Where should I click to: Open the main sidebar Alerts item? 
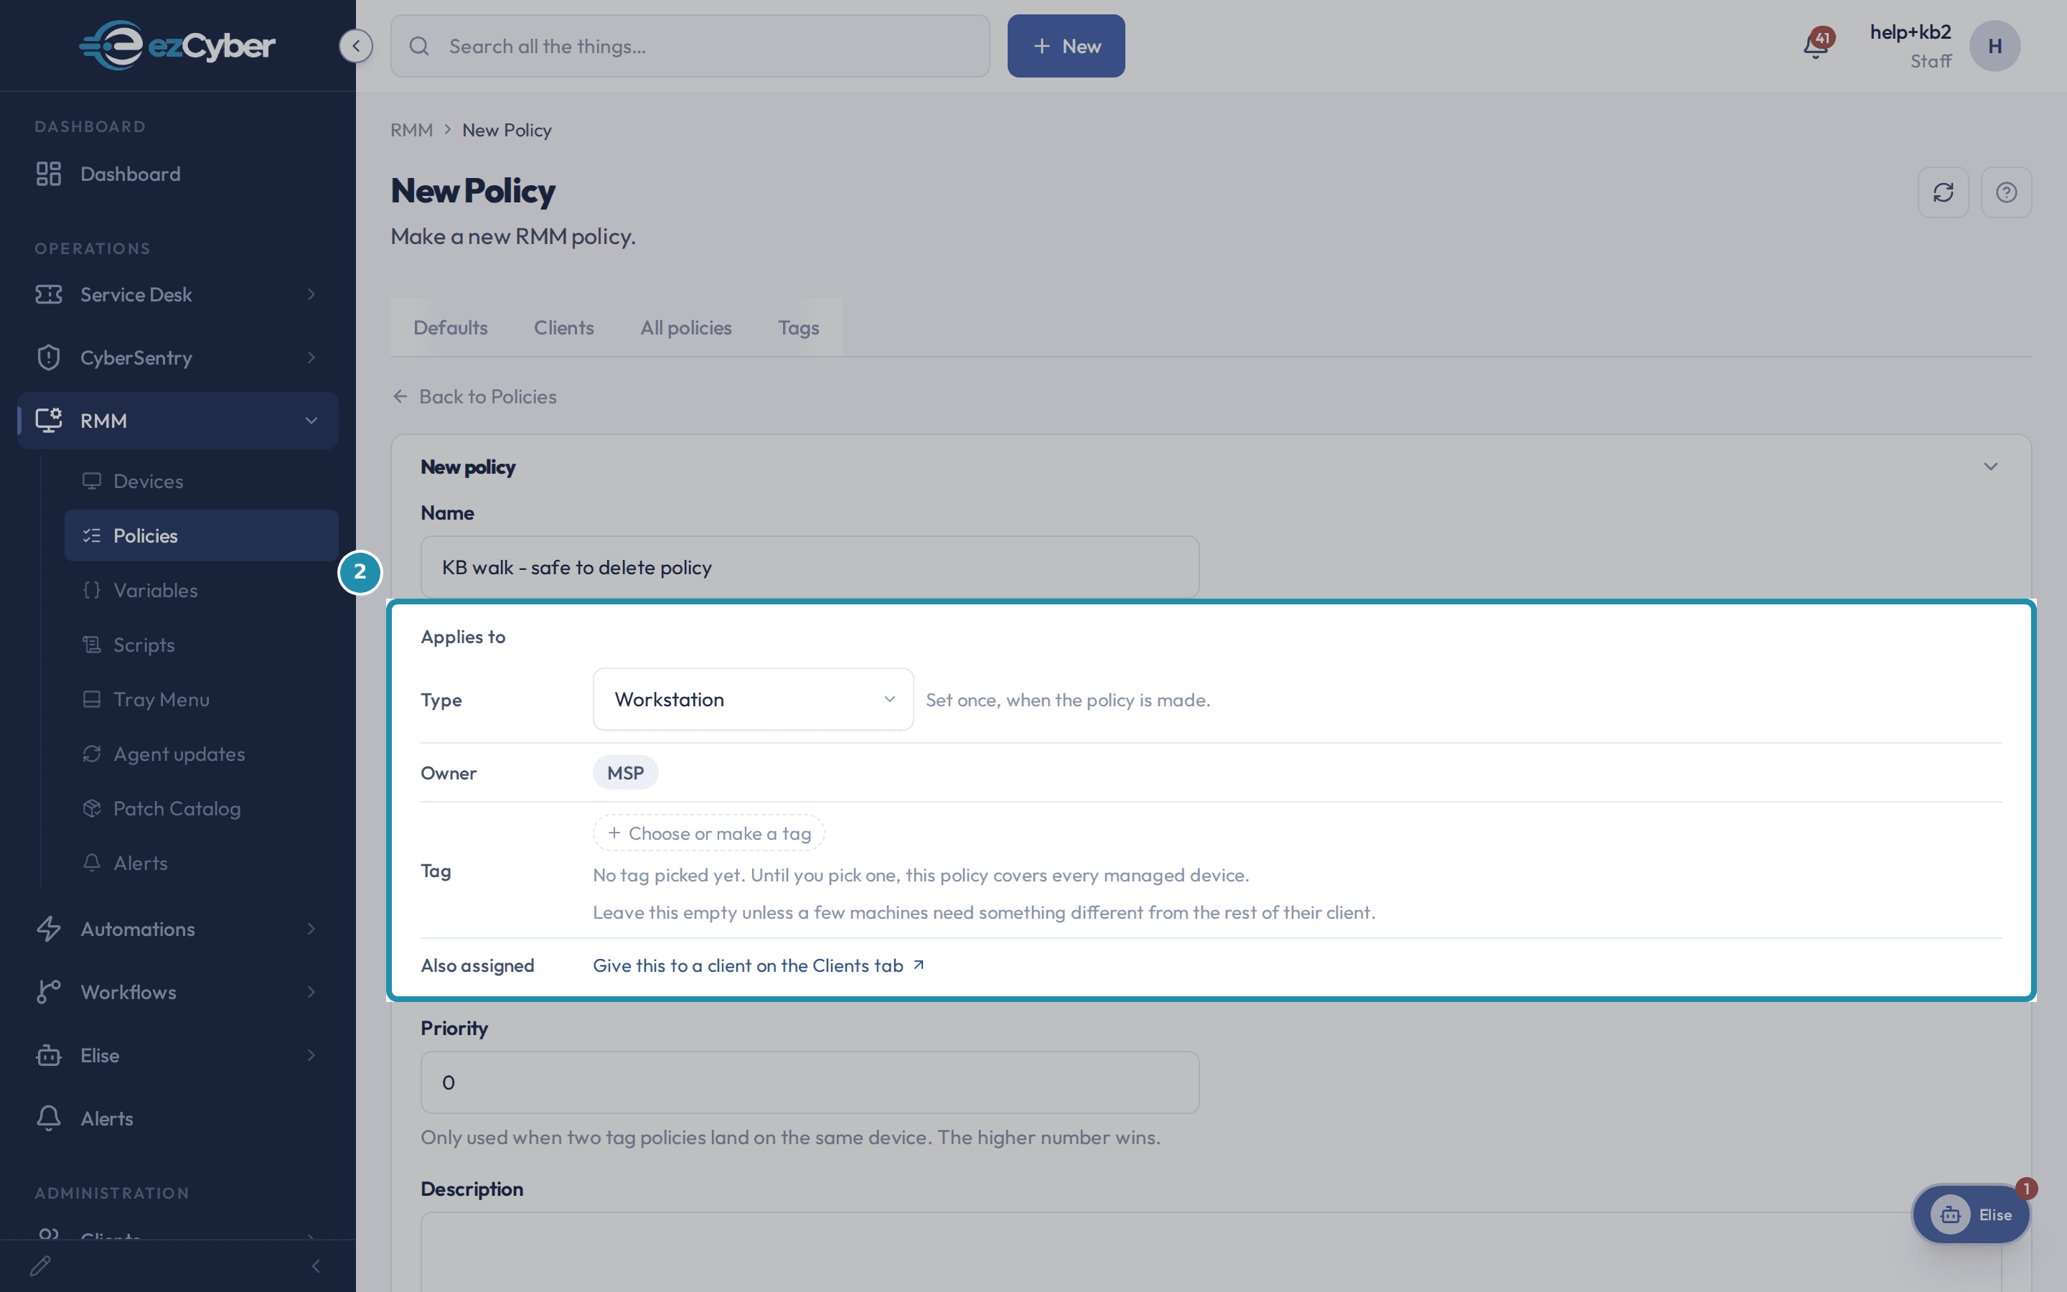[178, 1118]
